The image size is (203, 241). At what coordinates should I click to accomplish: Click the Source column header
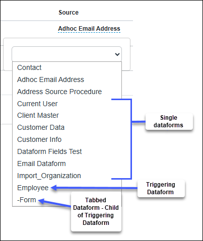coord(69,13)
